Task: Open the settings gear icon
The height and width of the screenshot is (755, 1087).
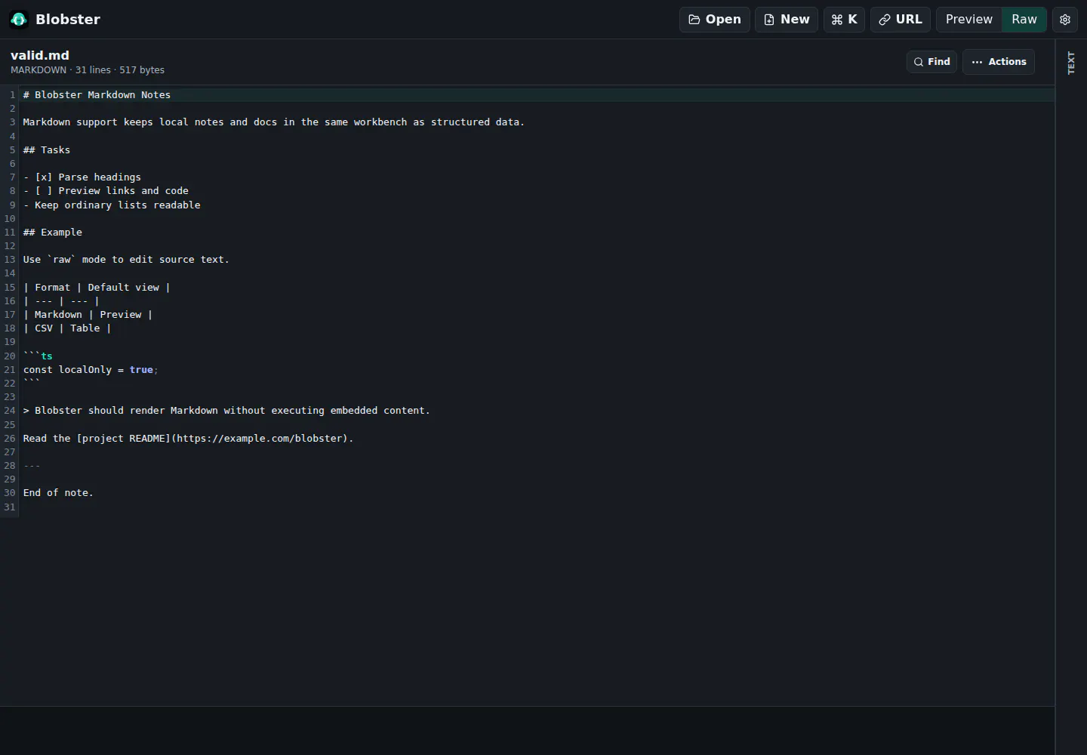Action: pos(1065,20)
